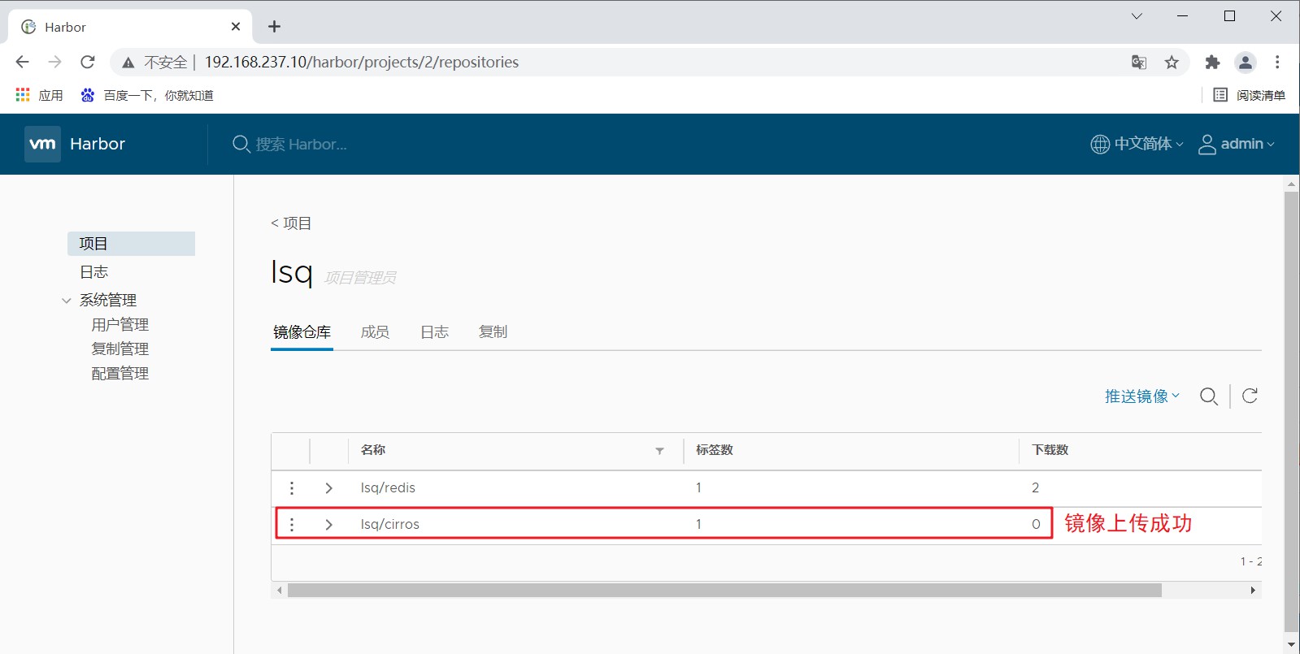
Task: Open a new browser tab
Action: click(275, 27)
